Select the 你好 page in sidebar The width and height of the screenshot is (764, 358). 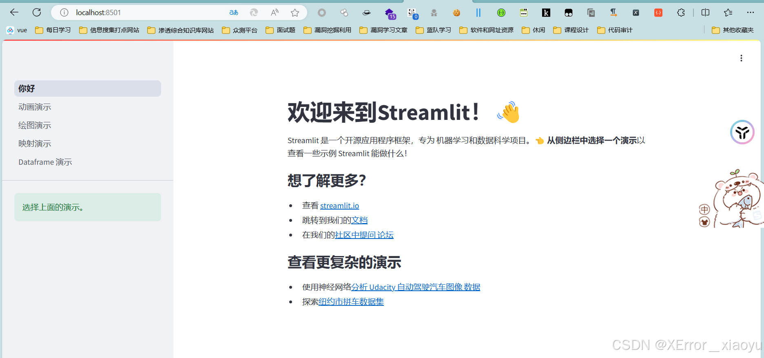[x=88, y=88]
